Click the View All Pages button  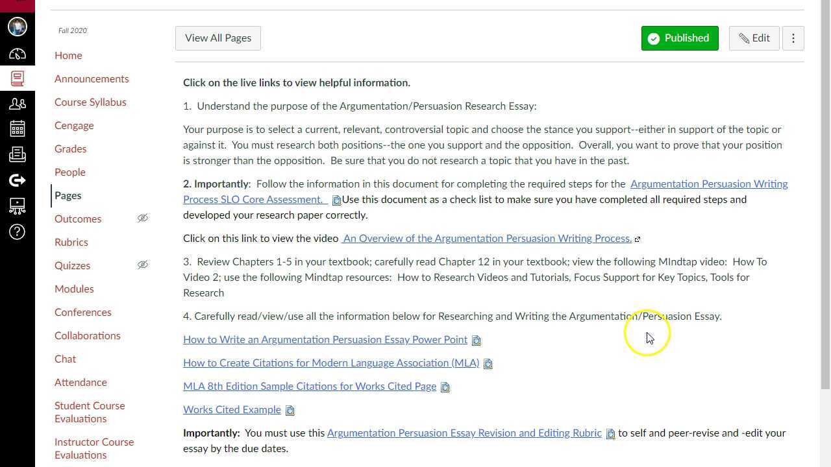coord(217,38)
